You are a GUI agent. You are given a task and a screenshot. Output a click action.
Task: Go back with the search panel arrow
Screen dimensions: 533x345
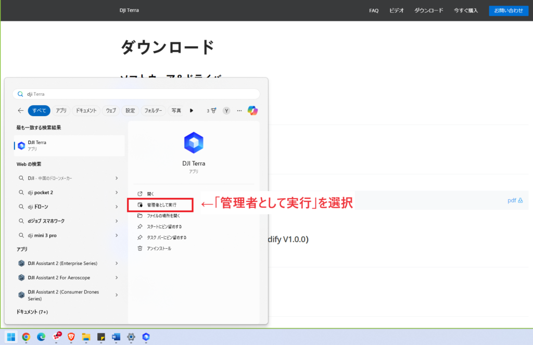(x=21, y=110)
